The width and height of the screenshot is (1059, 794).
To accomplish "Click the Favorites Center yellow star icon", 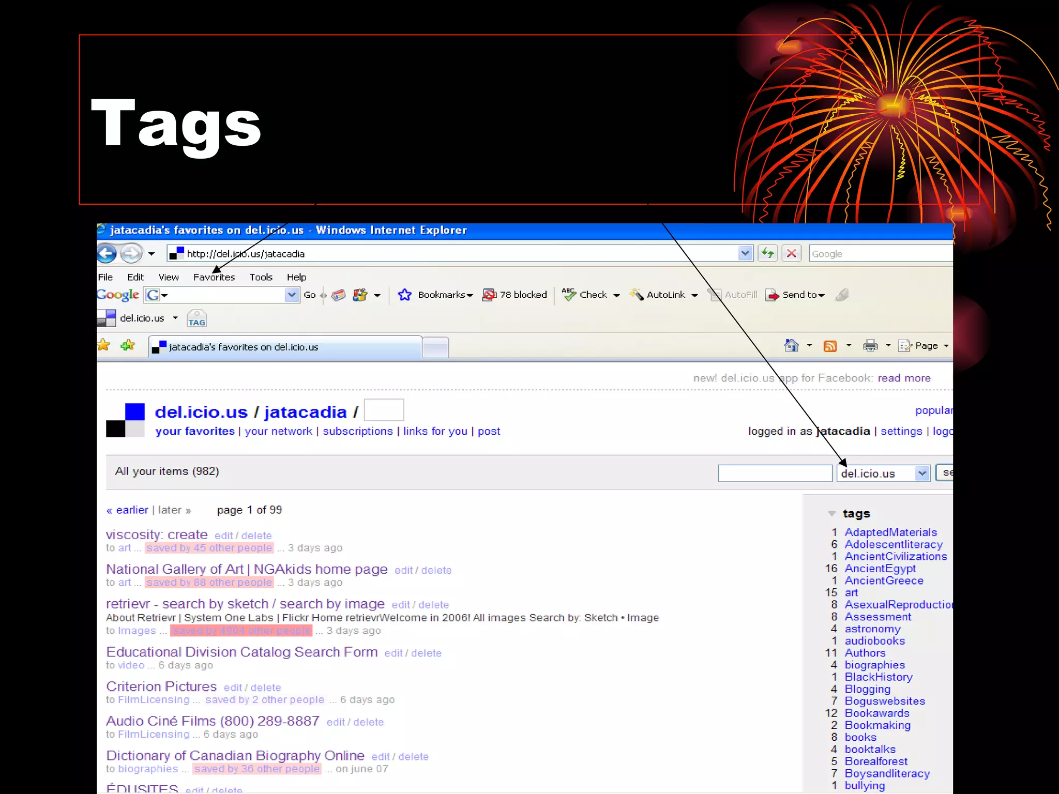I will [x=103, y=345].
